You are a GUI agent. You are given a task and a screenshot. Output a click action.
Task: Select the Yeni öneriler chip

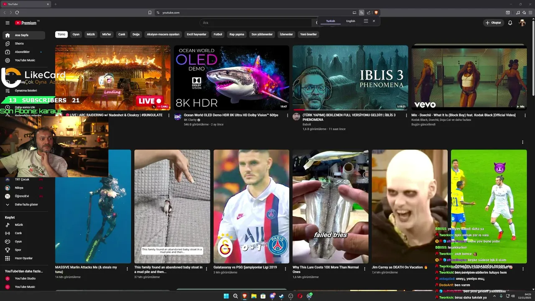point(308,34)
